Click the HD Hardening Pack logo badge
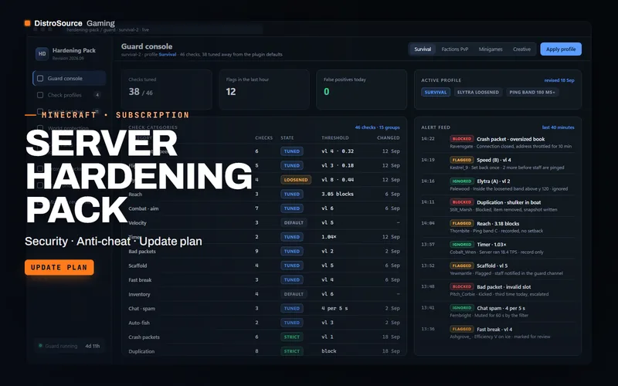 pyautogui.click(x=42, y=53)
